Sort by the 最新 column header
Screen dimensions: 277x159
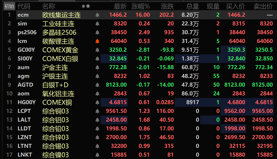click(x=120, y=7)
